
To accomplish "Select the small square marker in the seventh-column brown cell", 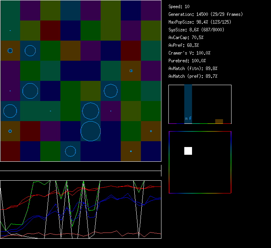I will 131,71.
